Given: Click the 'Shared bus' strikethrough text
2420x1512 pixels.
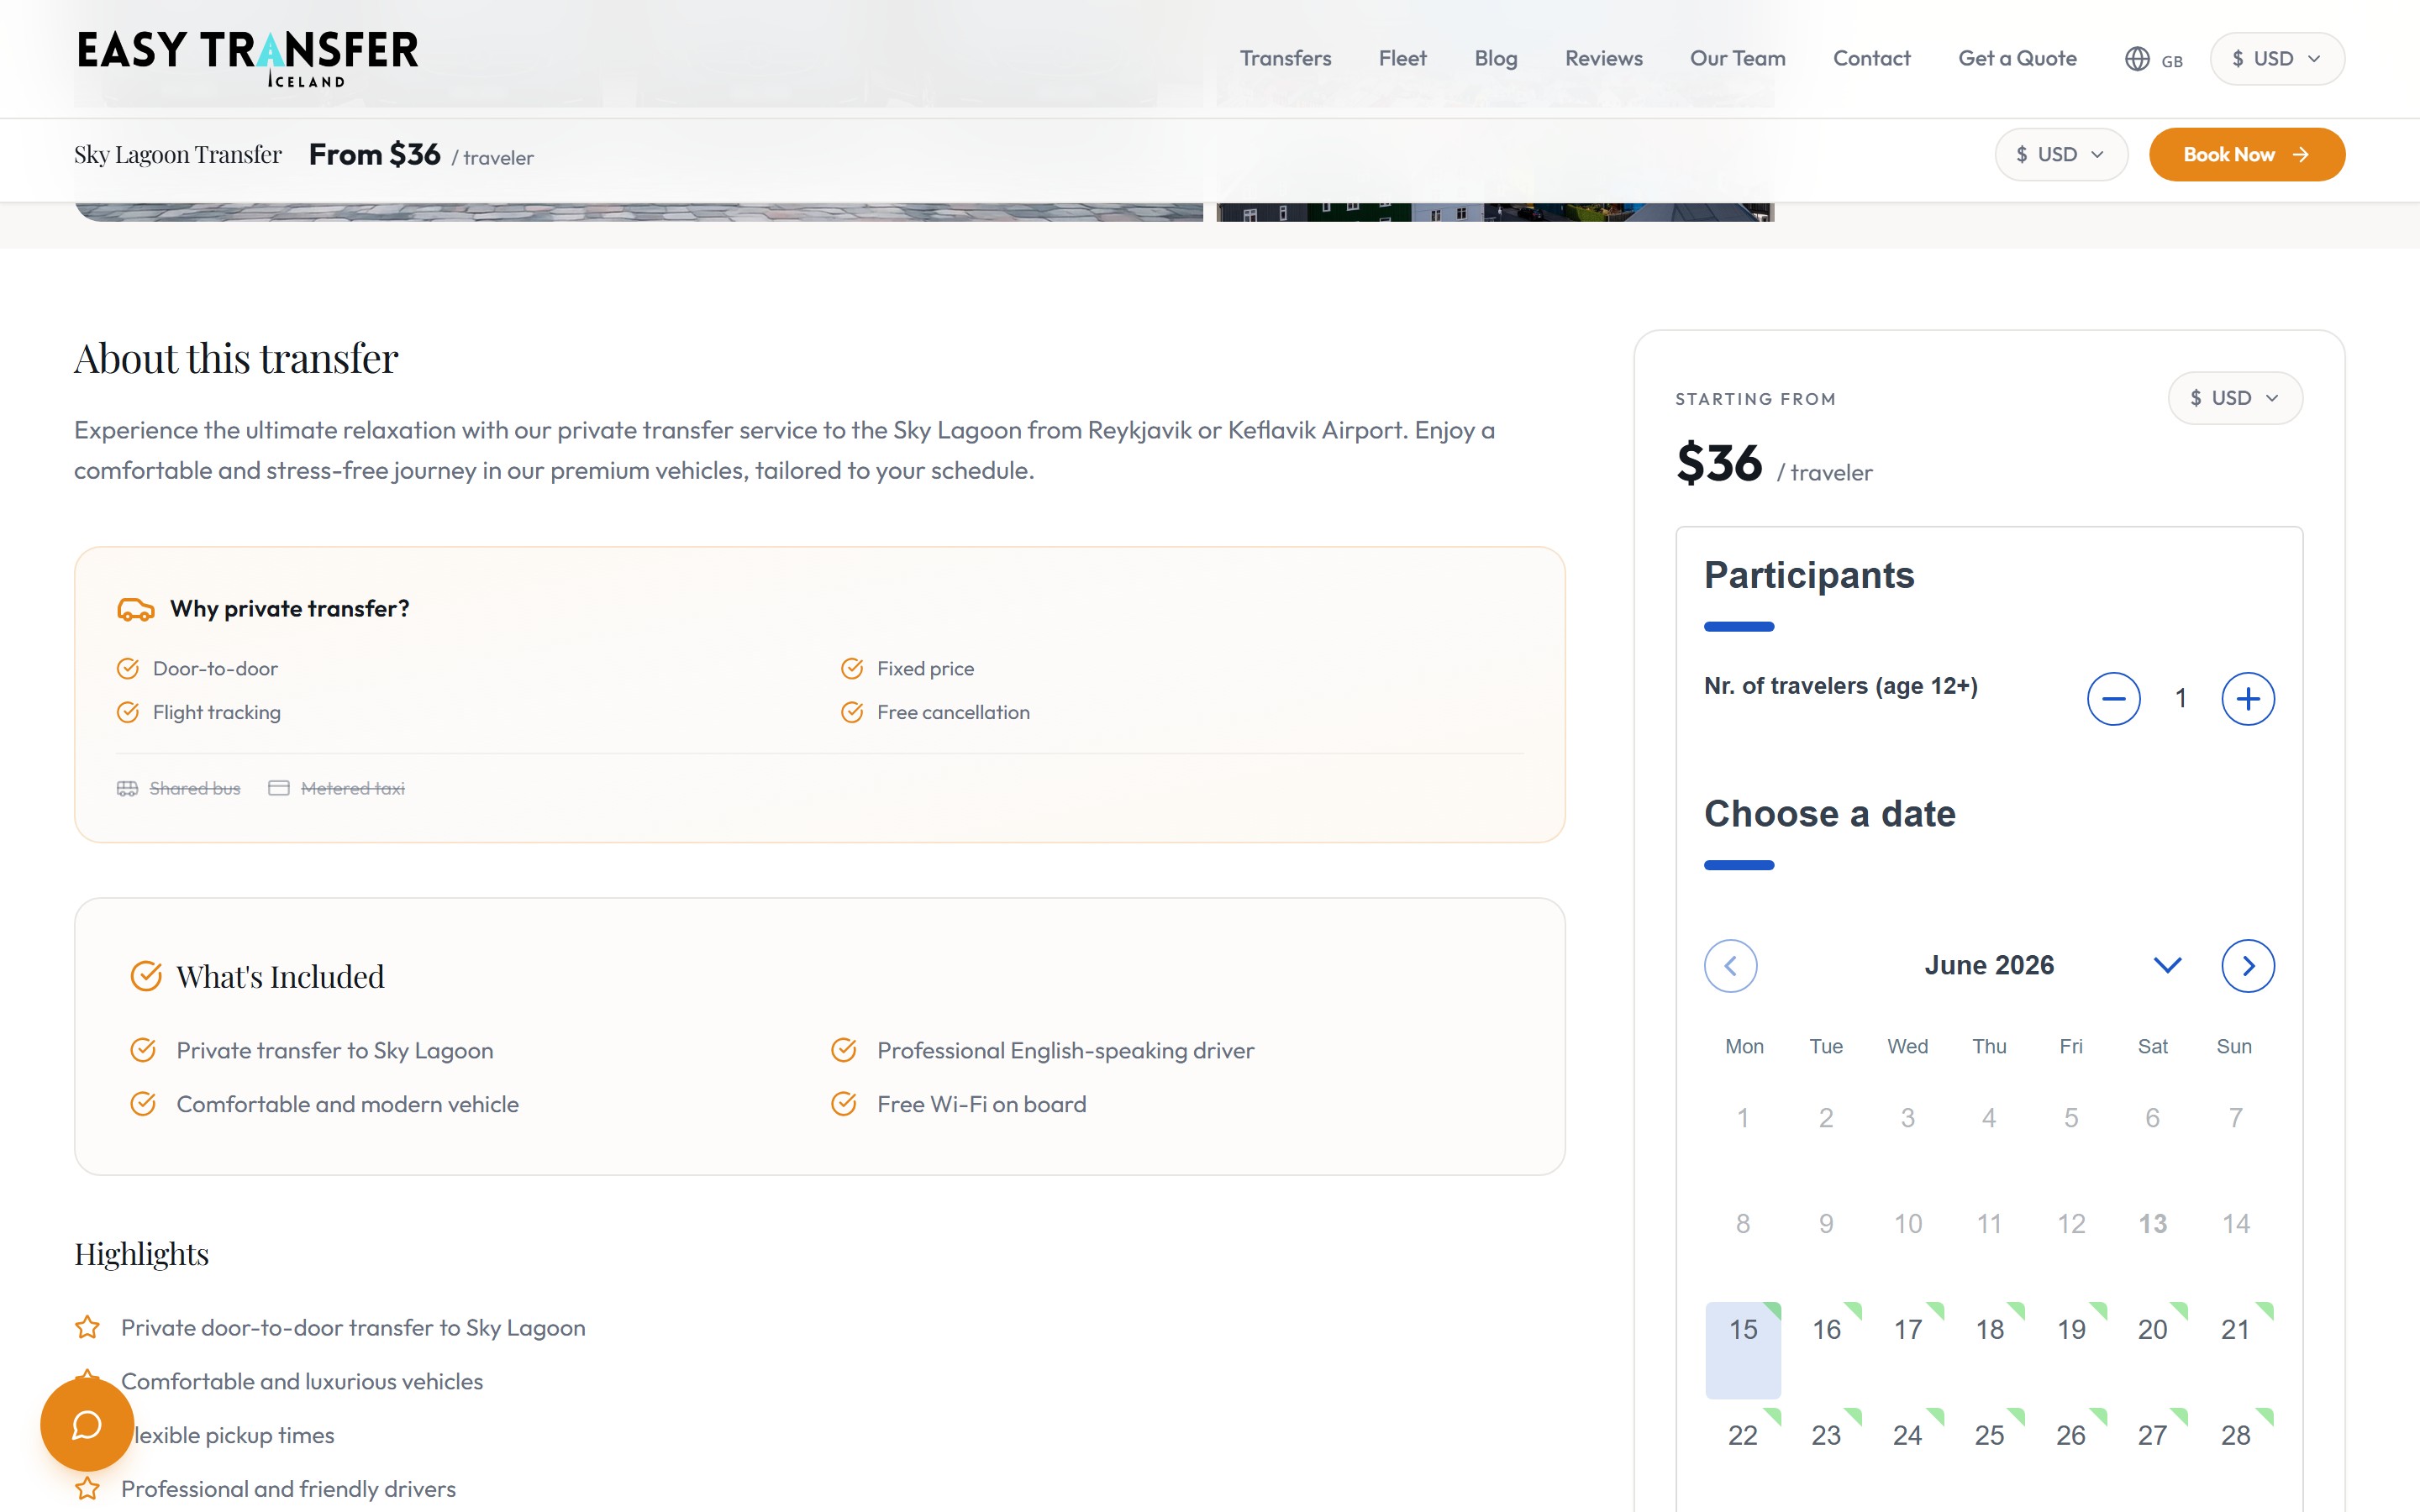Looking at the screenshot, I should [195, 788].
